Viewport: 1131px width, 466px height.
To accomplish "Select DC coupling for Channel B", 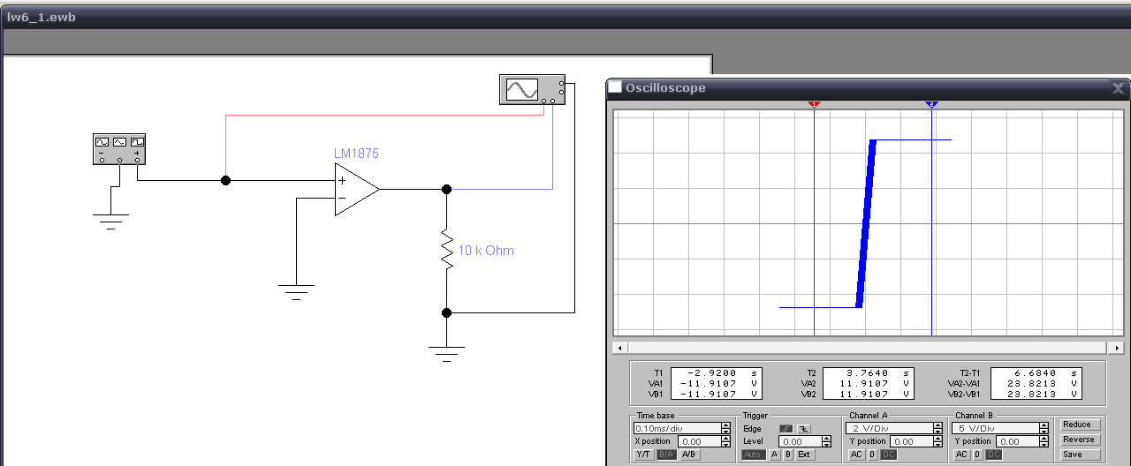I will [994, 455].
